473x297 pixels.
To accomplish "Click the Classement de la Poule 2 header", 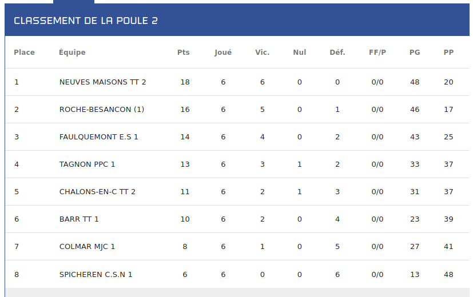I will click(86, 21).
